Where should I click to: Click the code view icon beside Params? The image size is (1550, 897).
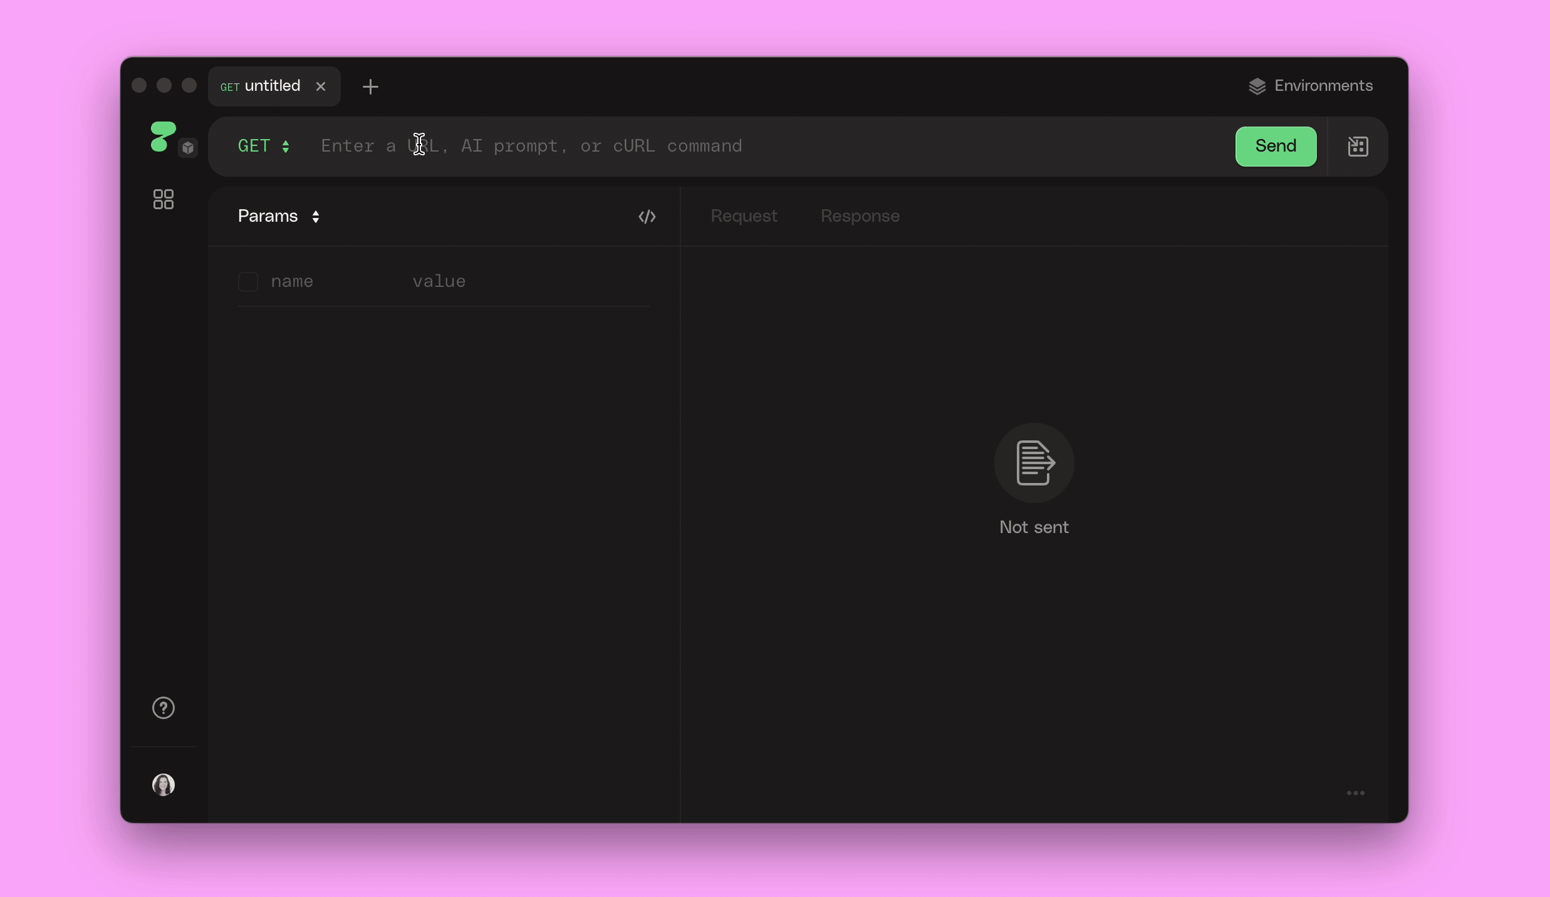[x=648, y=217]
